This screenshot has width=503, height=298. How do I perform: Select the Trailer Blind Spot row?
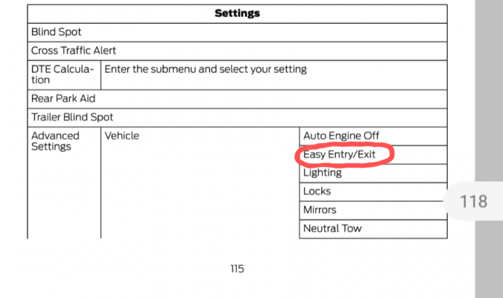click(x=237, y=118)
